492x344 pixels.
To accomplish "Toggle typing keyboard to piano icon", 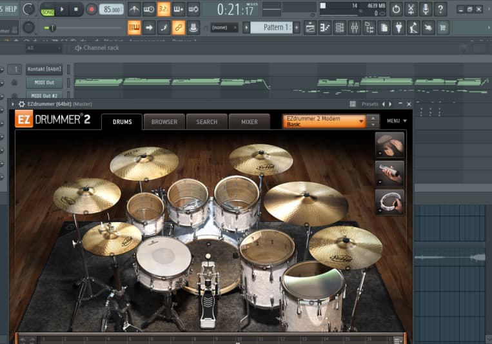I will [134, 28].
